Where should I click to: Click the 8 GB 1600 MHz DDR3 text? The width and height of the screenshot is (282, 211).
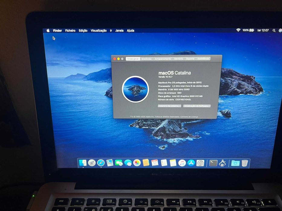(x=179, y=89)
